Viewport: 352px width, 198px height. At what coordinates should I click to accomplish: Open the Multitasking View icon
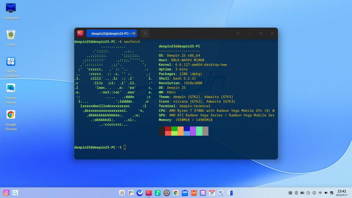point(131,193)
